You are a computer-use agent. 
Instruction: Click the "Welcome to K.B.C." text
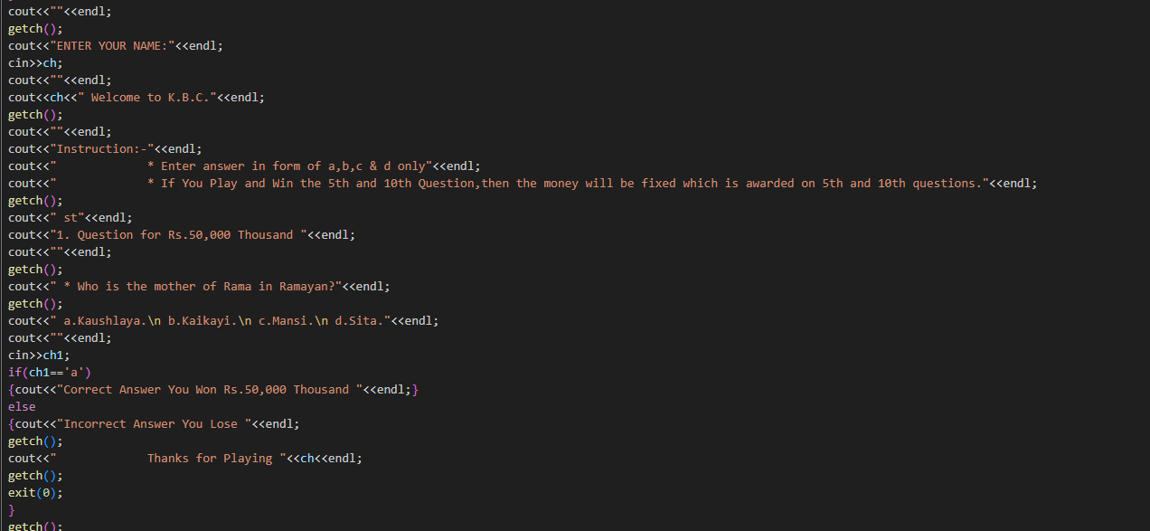point(140,98)
